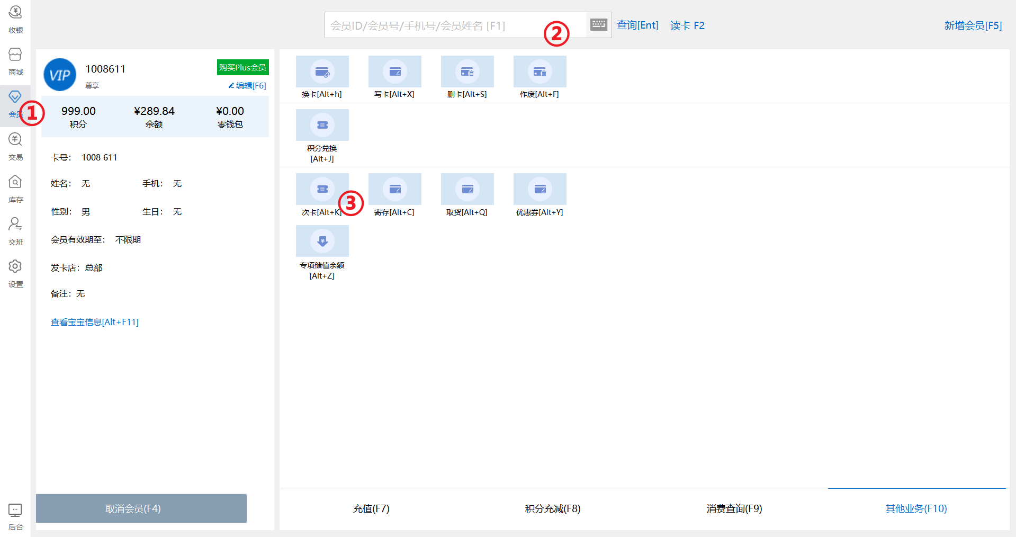This screenshot has width=1016, height=537.
Task: Open the 作废 void card icon
Action: pos(540,72)
